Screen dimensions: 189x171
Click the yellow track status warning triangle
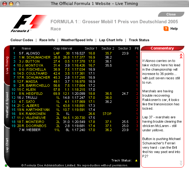pos(136,160)
